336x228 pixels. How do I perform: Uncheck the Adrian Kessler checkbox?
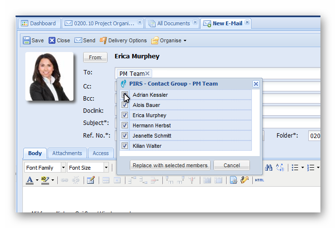125,95
